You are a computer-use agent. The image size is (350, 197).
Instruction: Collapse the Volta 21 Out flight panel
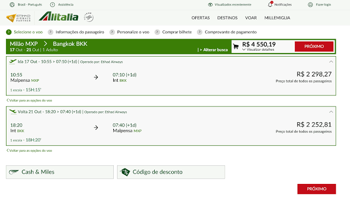click(x=331, y=112)
